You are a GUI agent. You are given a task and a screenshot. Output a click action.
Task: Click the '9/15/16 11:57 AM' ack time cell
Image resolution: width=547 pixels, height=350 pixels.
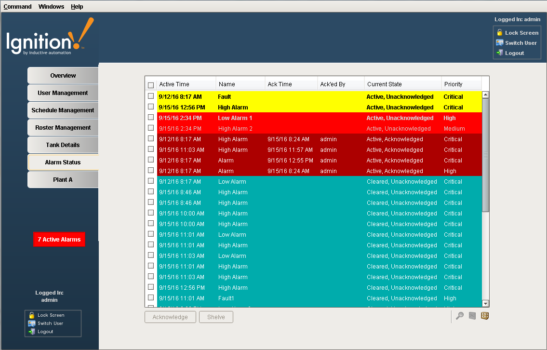point(290,150)
